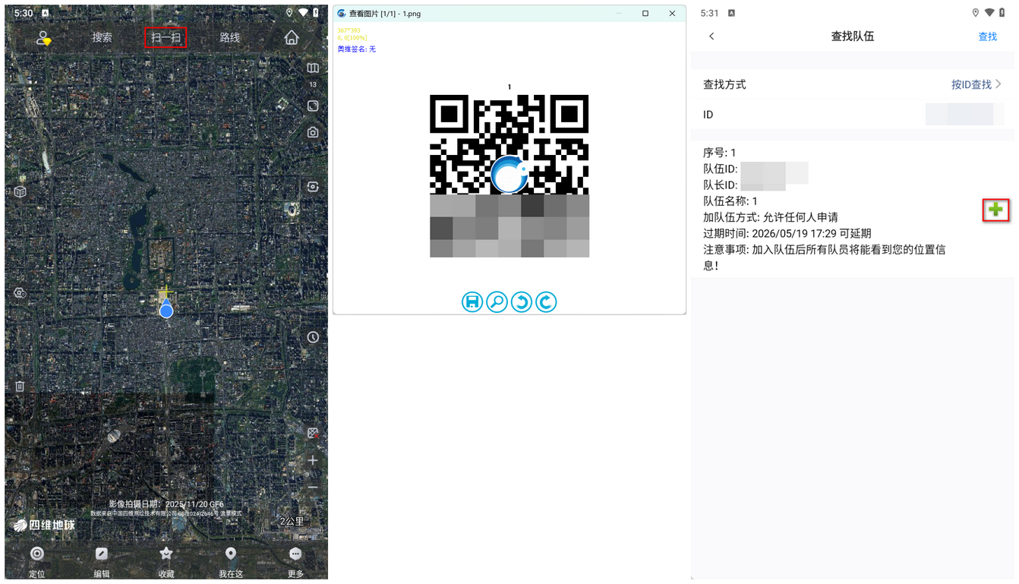1019x584 pixels.
Task: Go to the home icon on the map
Action: [x=292, y=37]
